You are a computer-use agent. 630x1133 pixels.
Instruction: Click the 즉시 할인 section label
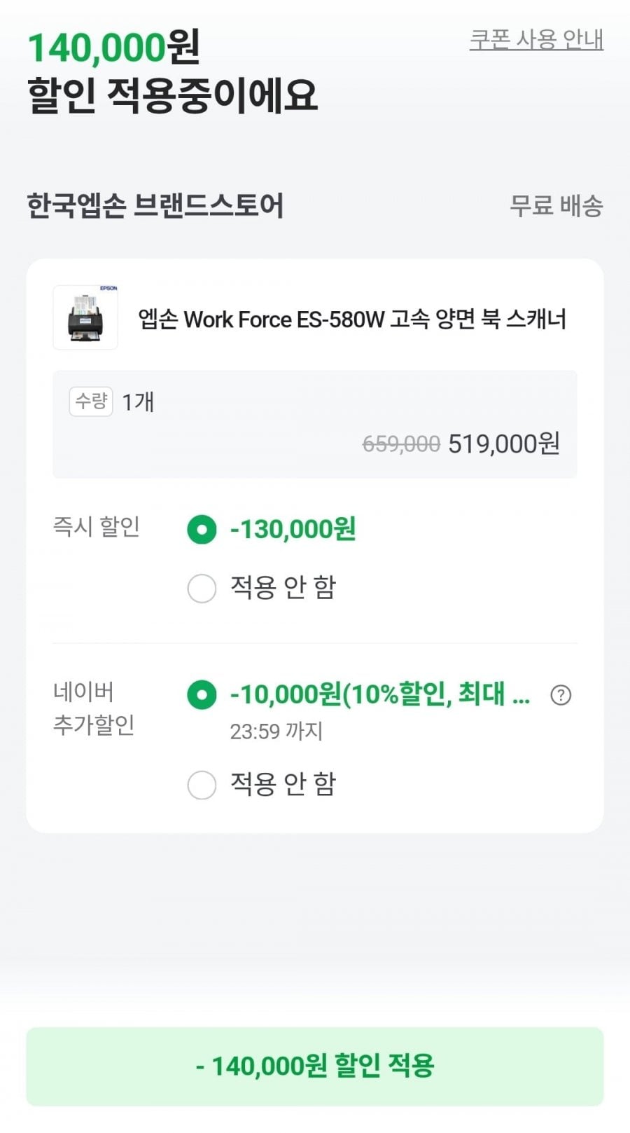97,526
